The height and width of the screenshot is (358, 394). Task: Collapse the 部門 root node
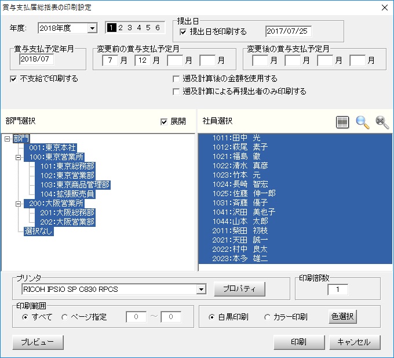point(8,139)
